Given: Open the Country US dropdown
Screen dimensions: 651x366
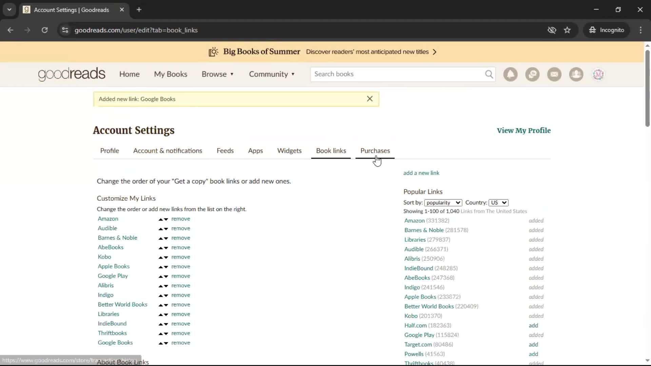Looking at the screenshot, I should (498, 203).
